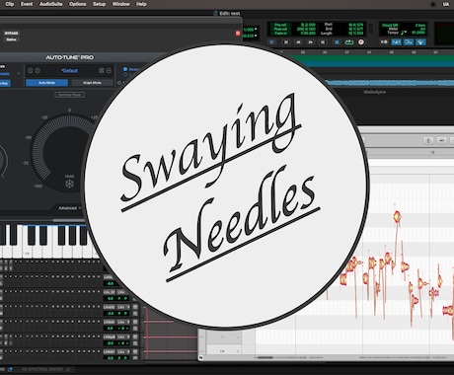Click the record button in transport
The image size is (454, 375).
coord(361,42)
